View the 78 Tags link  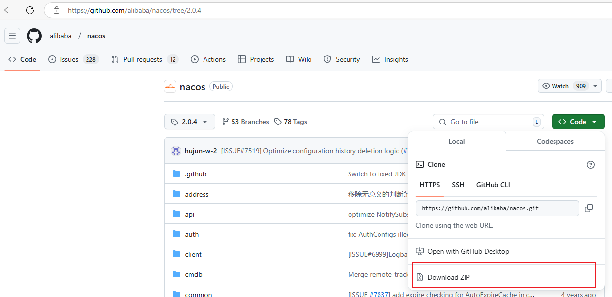[x=291, y=122]
